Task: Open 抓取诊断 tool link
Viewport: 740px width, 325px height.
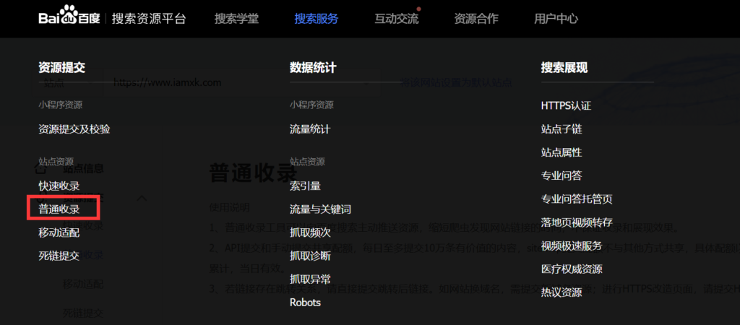Action: (x=310, y=256)
